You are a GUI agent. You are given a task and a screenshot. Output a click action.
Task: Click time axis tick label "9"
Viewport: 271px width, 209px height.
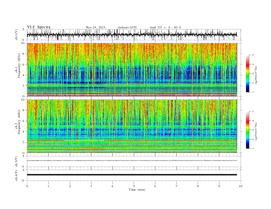pos(219,186)
